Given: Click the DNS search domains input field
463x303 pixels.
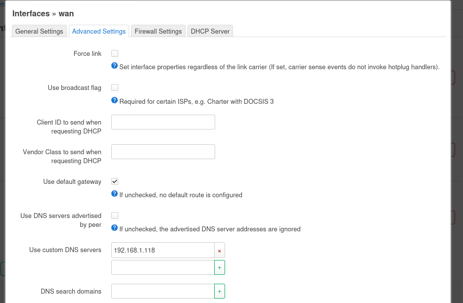Looking at the screenshot, I should (x=162, y=291).
